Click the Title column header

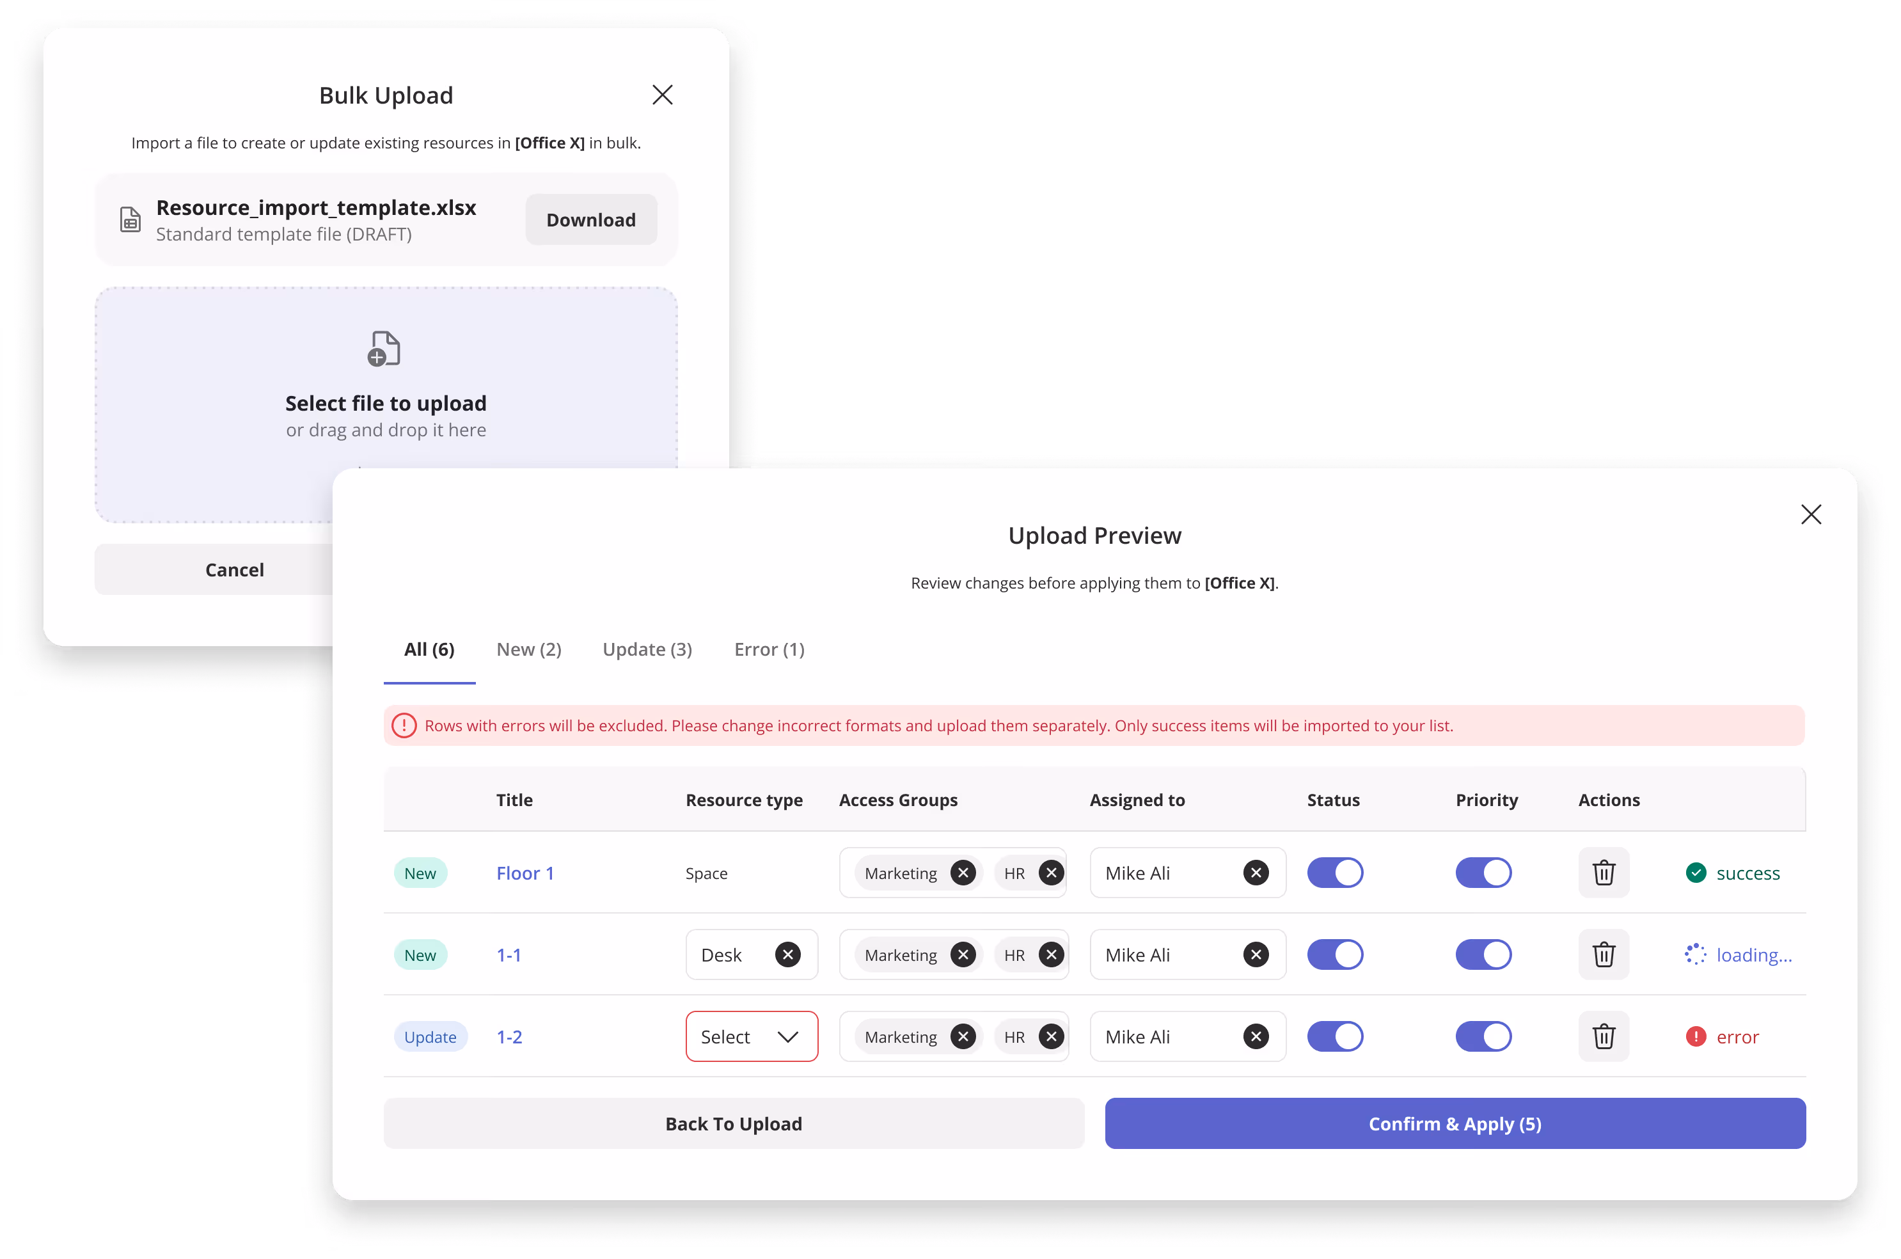pos(514,800)
